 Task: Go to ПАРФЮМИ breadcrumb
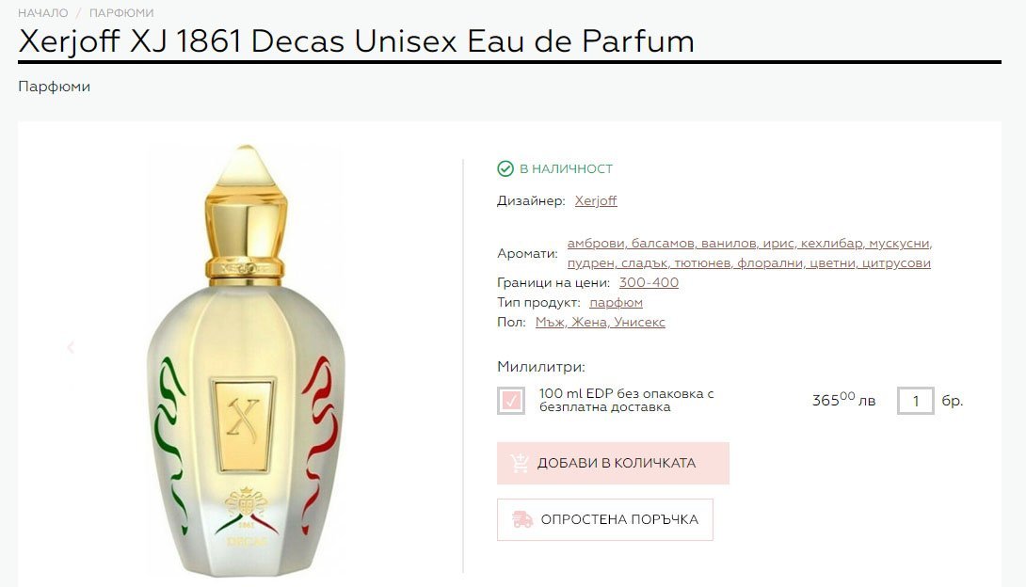pyautogui.click(x=121, y=12)
